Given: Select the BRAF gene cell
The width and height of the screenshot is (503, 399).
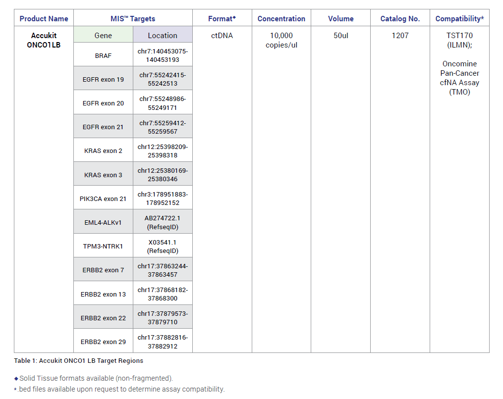Looking at the screenshot, I should pyautogui.click(x=103, y=54).
